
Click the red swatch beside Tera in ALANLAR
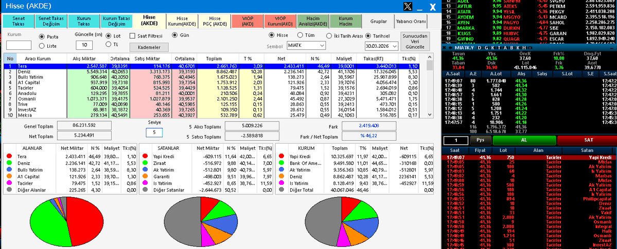(x=9, y=156)
